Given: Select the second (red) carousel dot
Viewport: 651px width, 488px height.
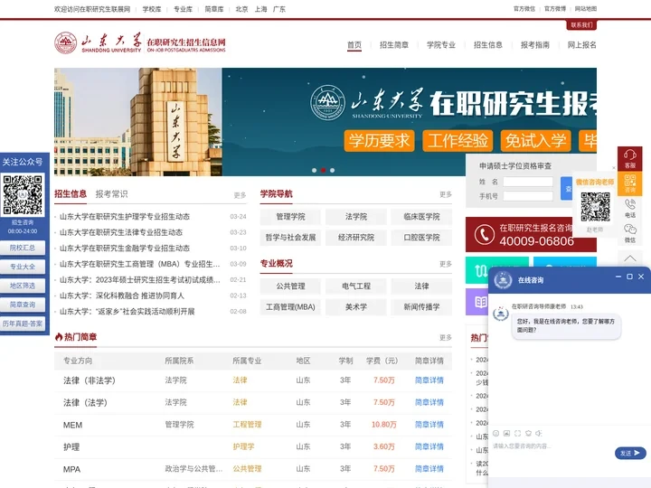Looking at the screenshot, I should [x=323, y=170].
